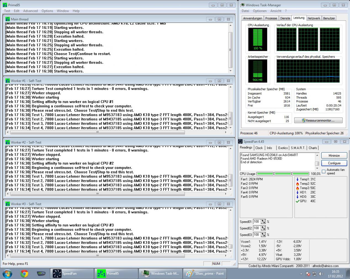Click the HD1 down-arrow icon

pyautogui.click(x=297, y=192)
